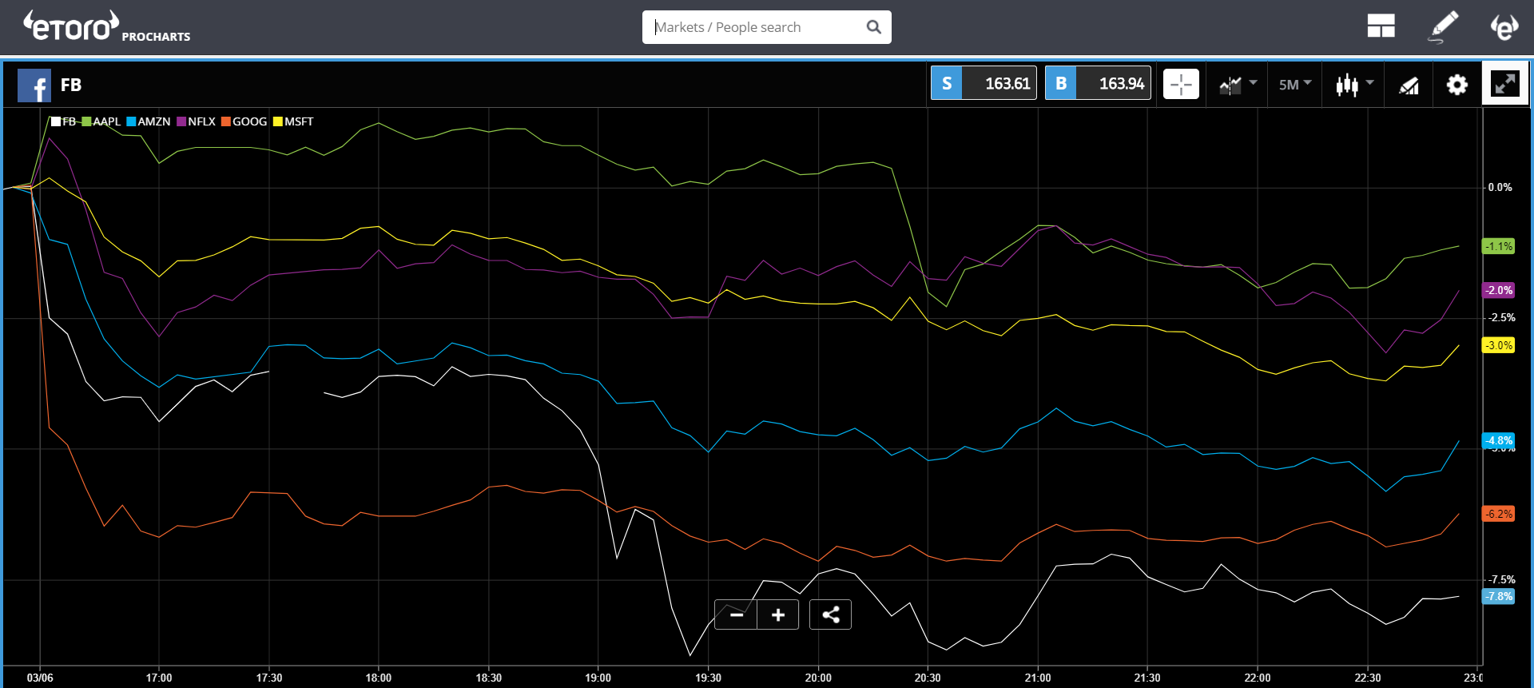
Task: Focus the Markets / People search field
Action: click(x=755, y=27)
